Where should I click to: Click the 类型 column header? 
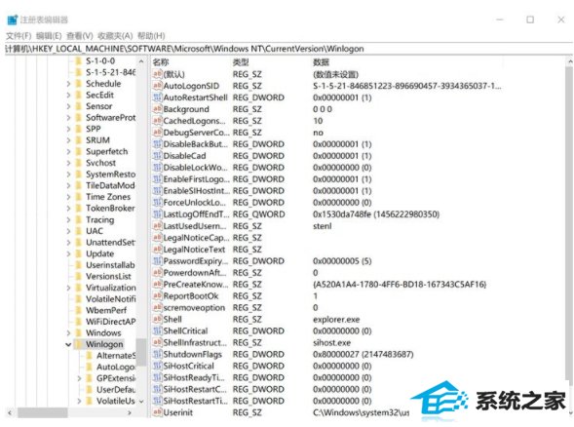(x=241, y=62)
